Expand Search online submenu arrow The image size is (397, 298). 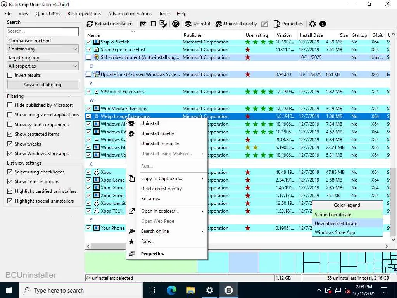202,231
